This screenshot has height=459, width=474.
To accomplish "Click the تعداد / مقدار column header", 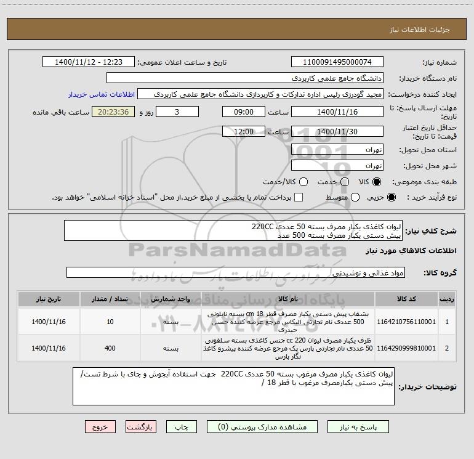I will (110, 299).
